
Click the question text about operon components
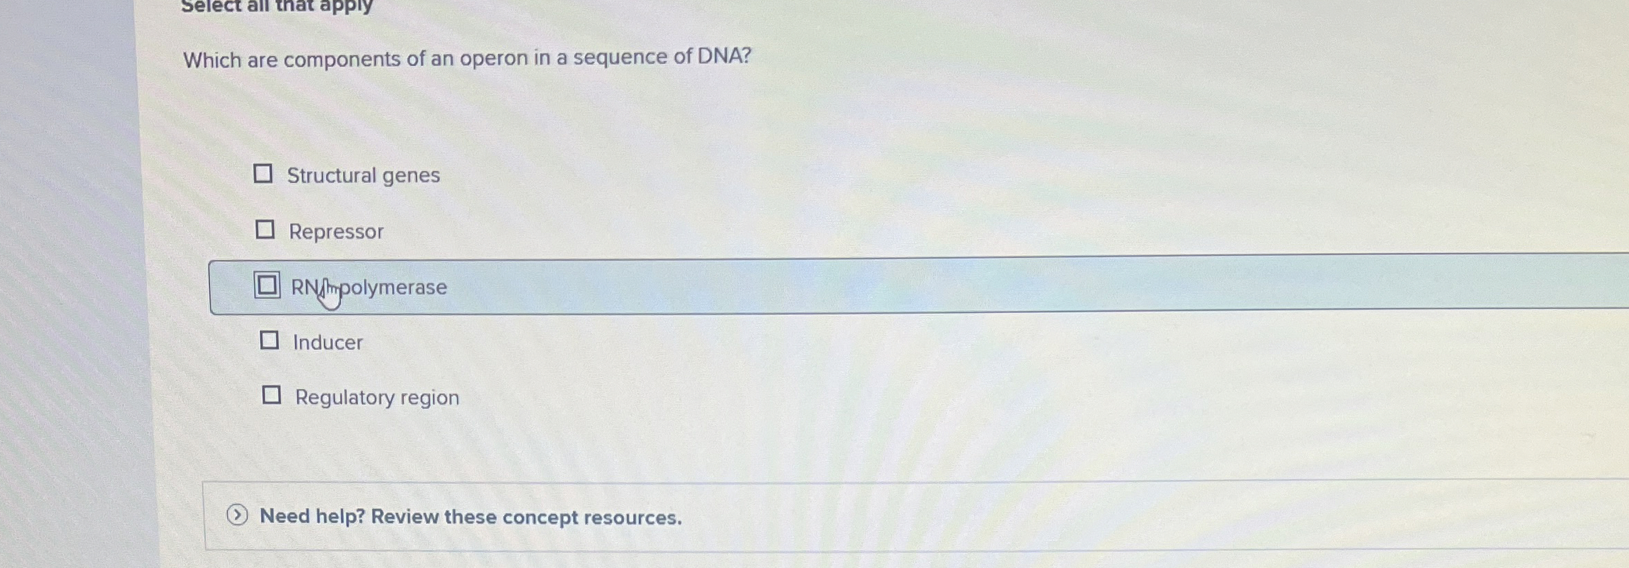pyautogui.click(x=467, y=58)
